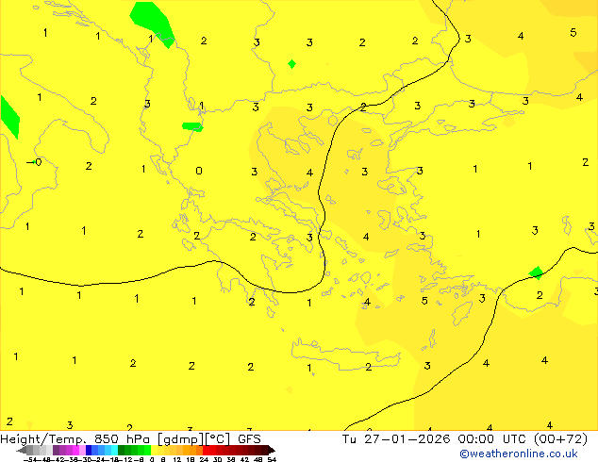Click the dark red end of the color scale
598x462 pixels.
point(266,451)
